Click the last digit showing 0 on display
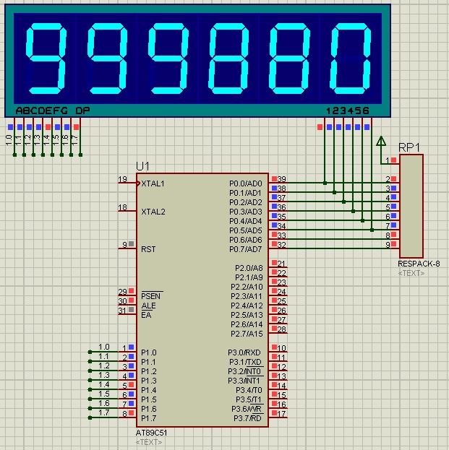The image size is (449, 450). point(350,59)
